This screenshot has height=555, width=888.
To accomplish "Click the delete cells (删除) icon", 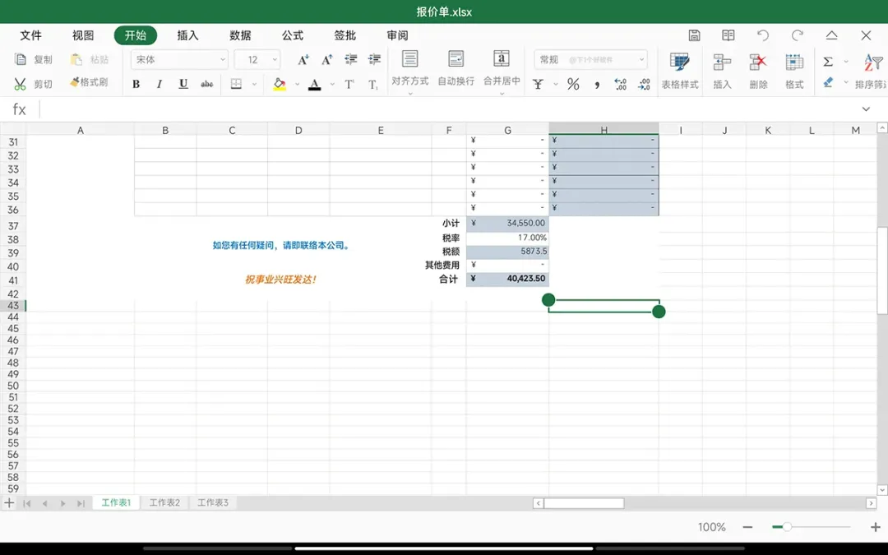I will [x=758, y=62].
